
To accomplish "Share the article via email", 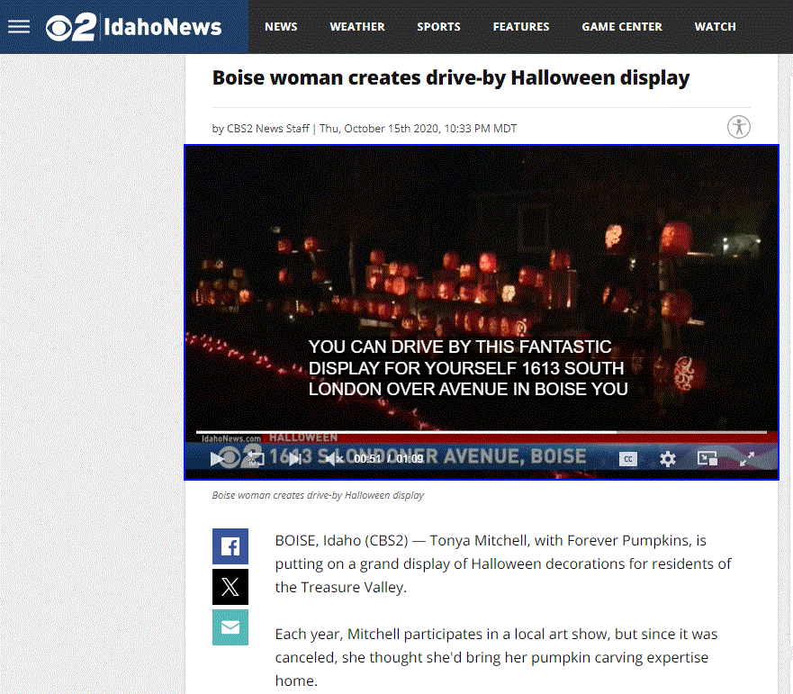I will (230, 627).
